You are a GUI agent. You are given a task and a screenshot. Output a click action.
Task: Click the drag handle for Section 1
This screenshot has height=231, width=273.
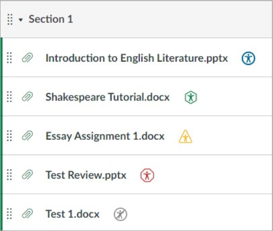point(10,19)
